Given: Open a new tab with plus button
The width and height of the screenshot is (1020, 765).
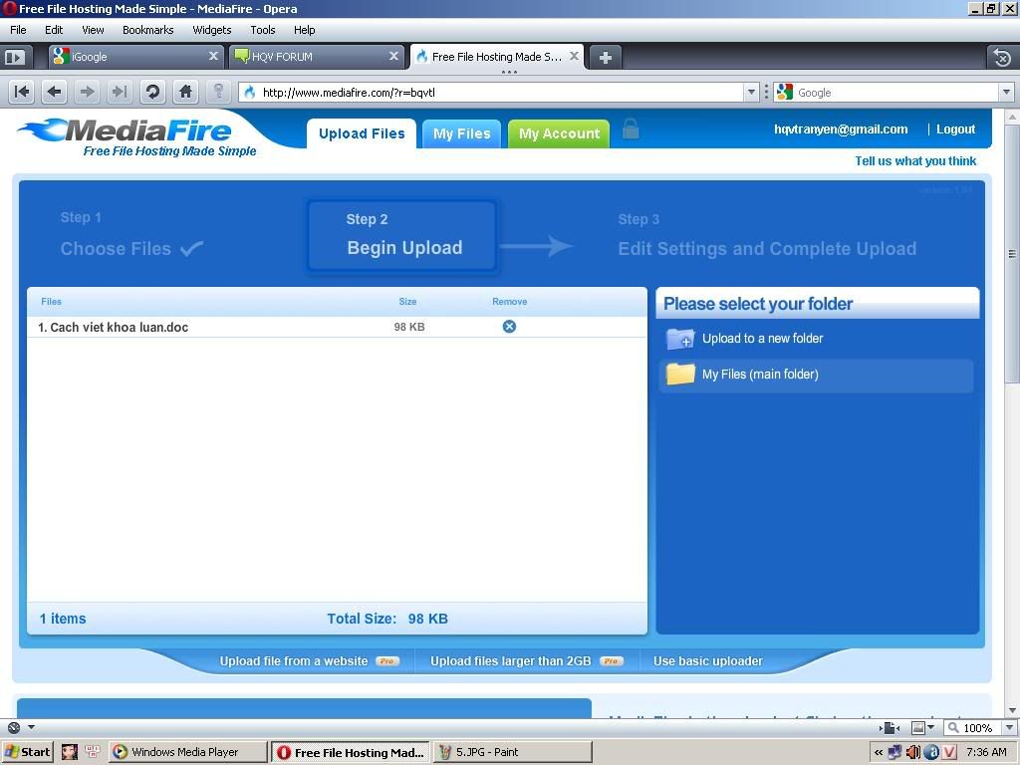Looking at the screenshot, I should tap(605, 57).
